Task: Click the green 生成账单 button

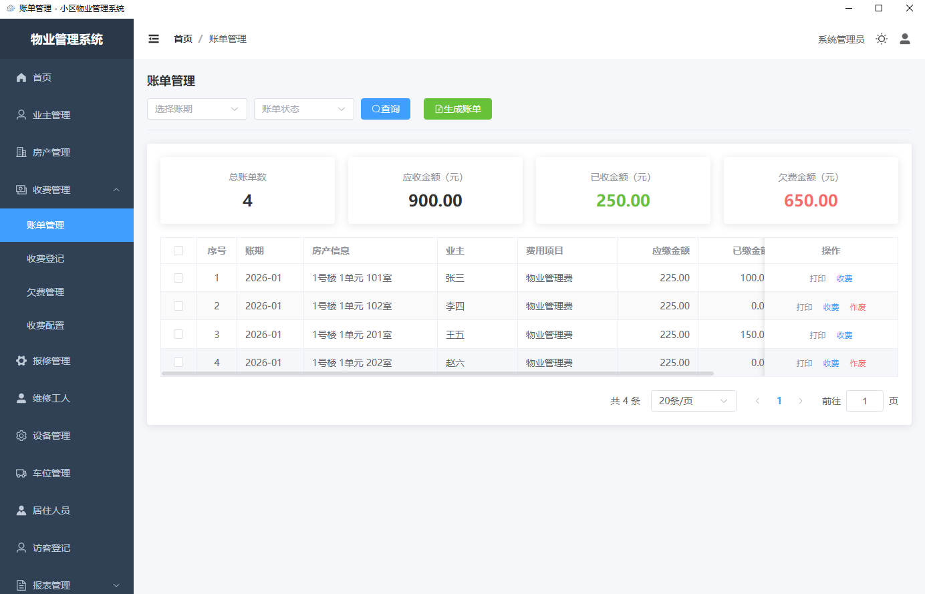Action: point(457,109)
